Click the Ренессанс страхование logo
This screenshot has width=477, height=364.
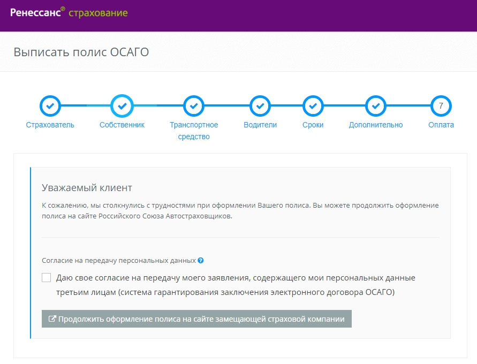(x=69, y=12)
